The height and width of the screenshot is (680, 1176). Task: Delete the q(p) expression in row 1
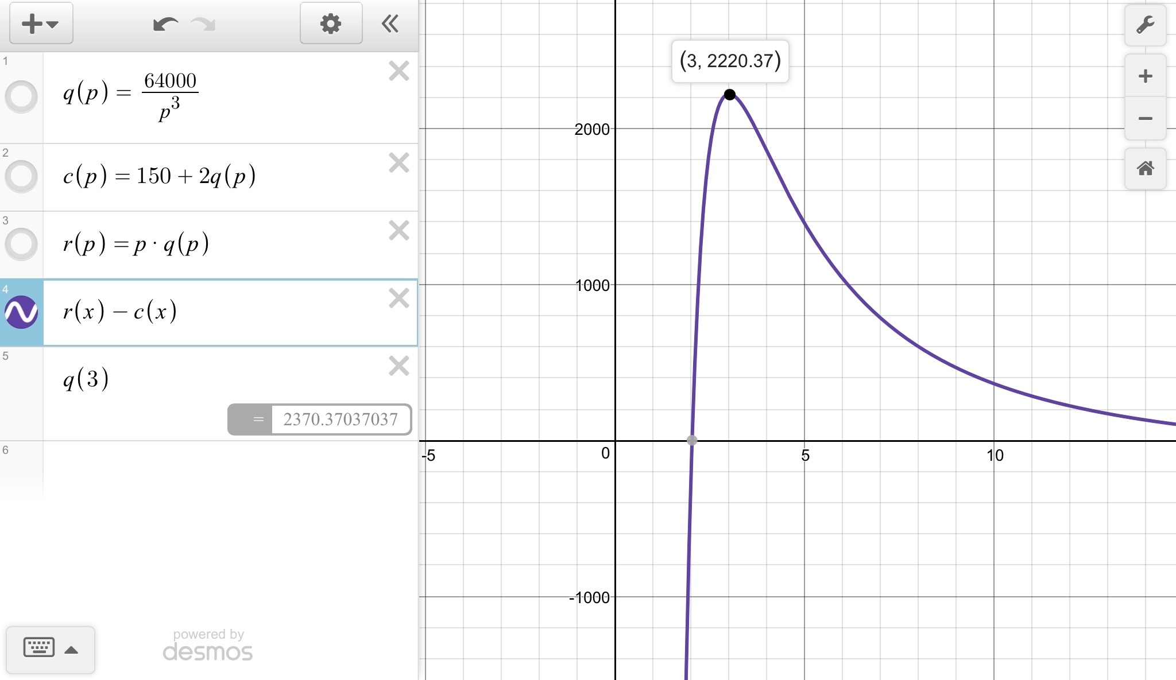pos(399,72)
